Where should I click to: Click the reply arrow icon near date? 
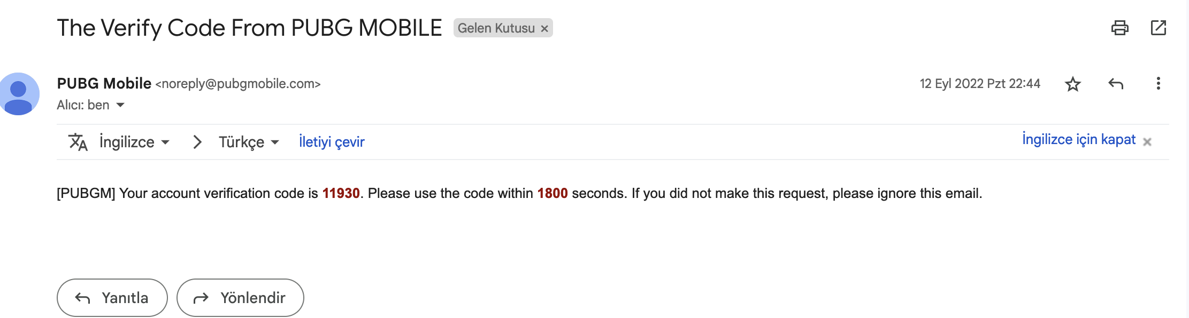(x=1116, y=84)
